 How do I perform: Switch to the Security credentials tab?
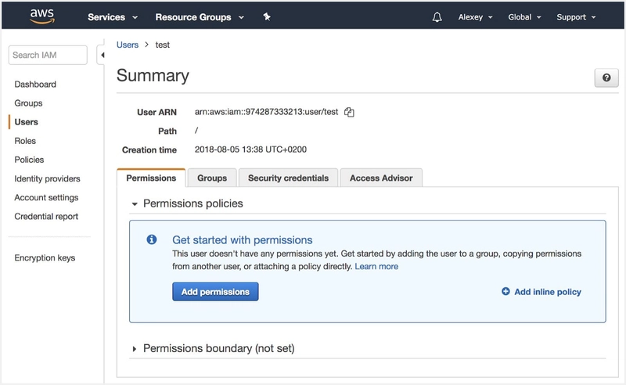click(288, 178)
